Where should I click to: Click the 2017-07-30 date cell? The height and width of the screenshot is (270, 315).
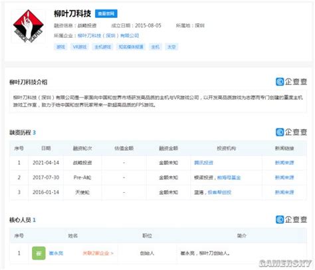pos(46,178)
